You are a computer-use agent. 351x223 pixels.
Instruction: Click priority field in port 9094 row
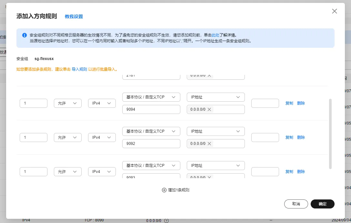34,103
